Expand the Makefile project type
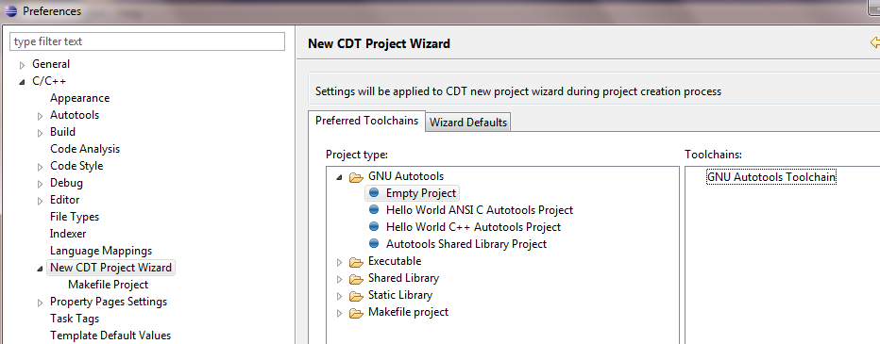The image size is (880, 344). pos(339,313)
